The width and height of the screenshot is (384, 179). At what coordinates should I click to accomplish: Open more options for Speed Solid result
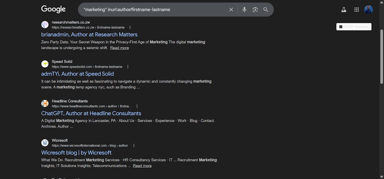click(x=128, y=67)
